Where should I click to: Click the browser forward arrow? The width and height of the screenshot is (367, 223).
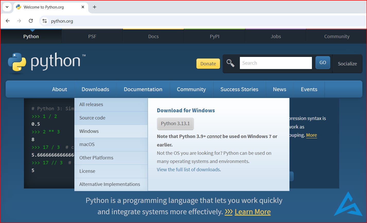coord(19,21)
